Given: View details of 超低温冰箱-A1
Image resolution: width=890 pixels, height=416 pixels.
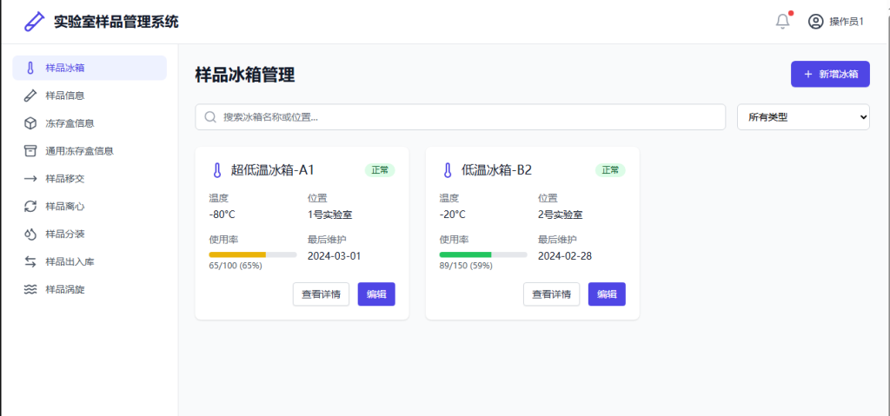Looking at the screenshot, I should coord(321,294).
